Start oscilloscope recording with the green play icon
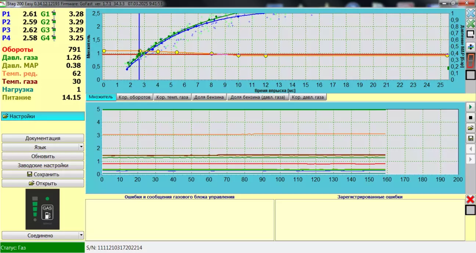 click(x=470, y=107)
